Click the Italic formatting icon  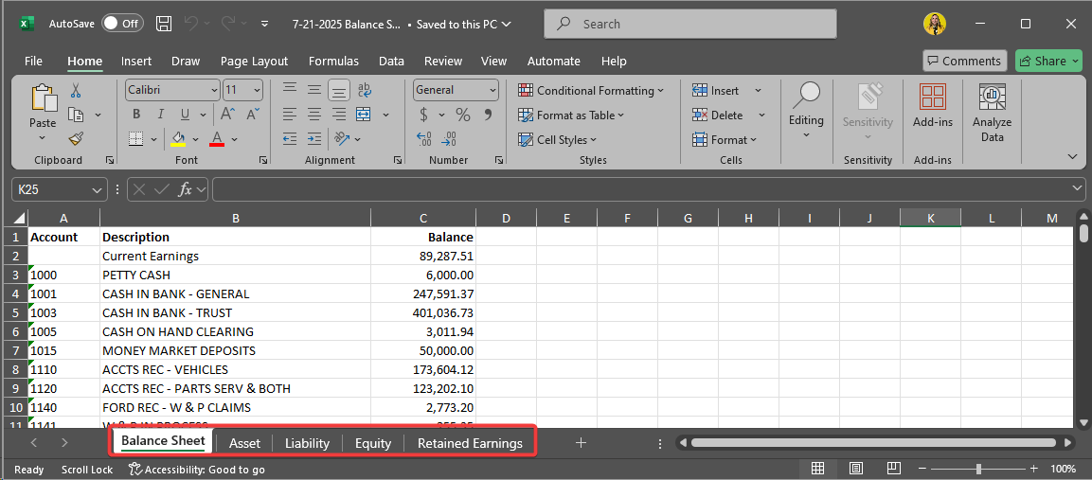pos(160,115)
